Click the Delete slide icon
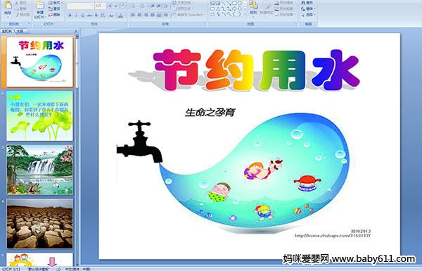The image size is (422, 271). [54, 15]
